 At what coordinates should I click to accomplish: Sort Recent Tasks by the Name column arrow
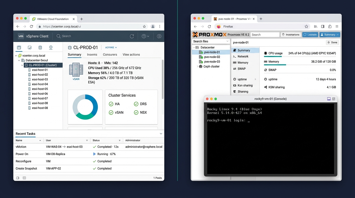(40, 141)
